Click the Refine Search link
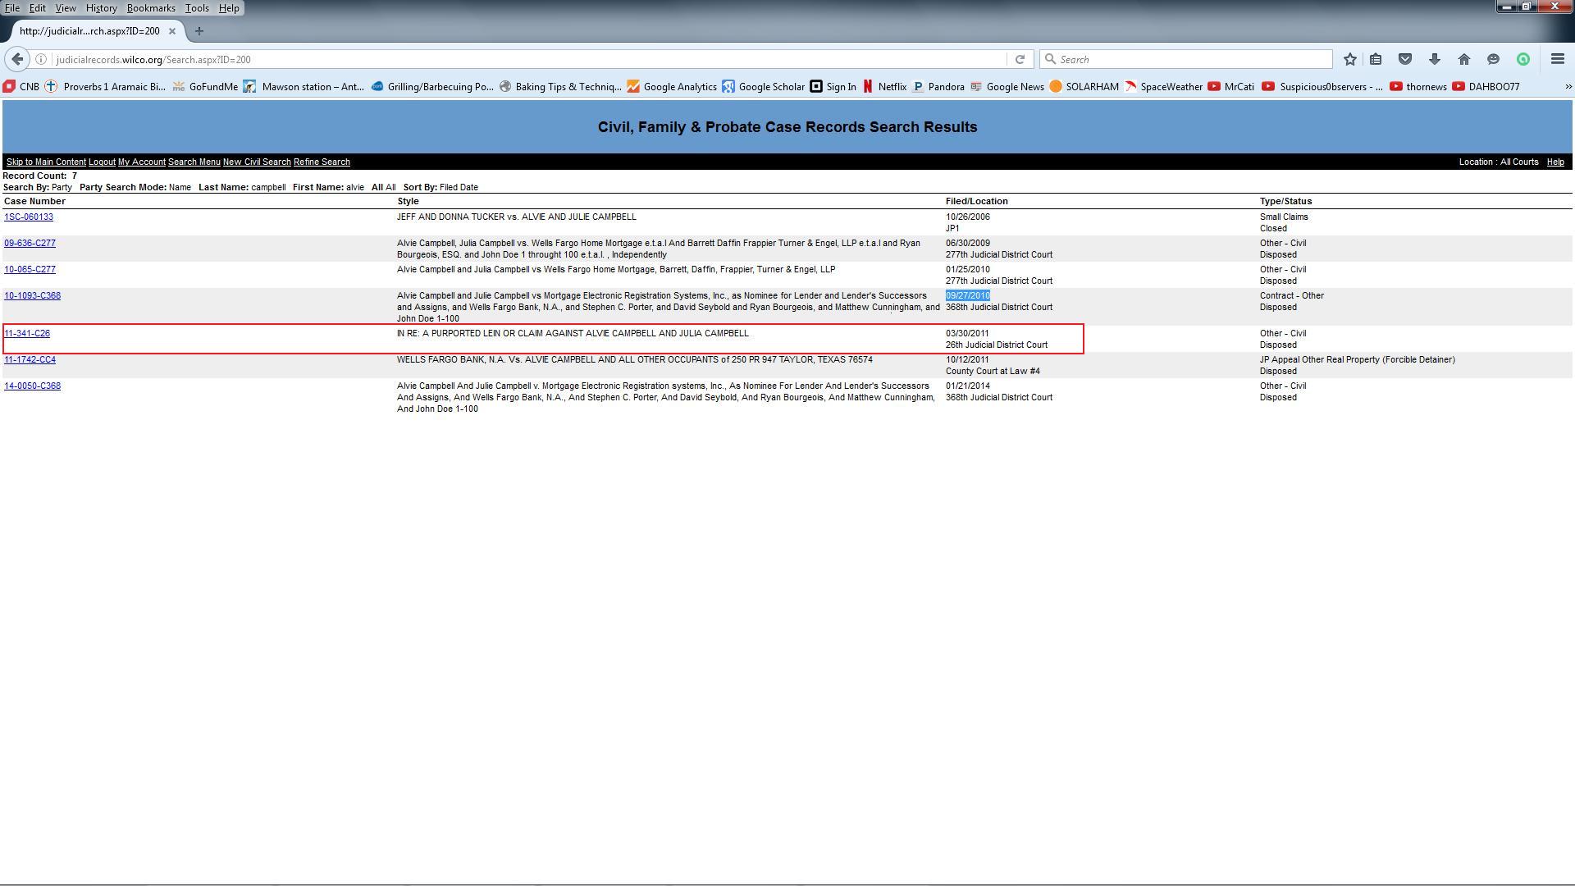Screen dimensions: 1575x886 [x=322, y=162]
